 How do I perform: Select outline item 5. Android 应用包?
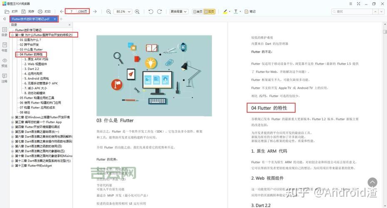[36, 79]
